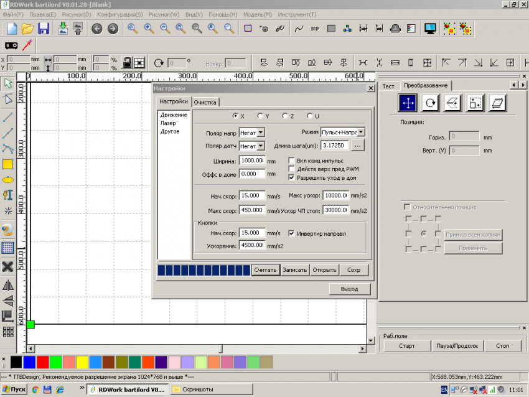Click the monitor preview icon
529x397 pixels.
point(429,29)
